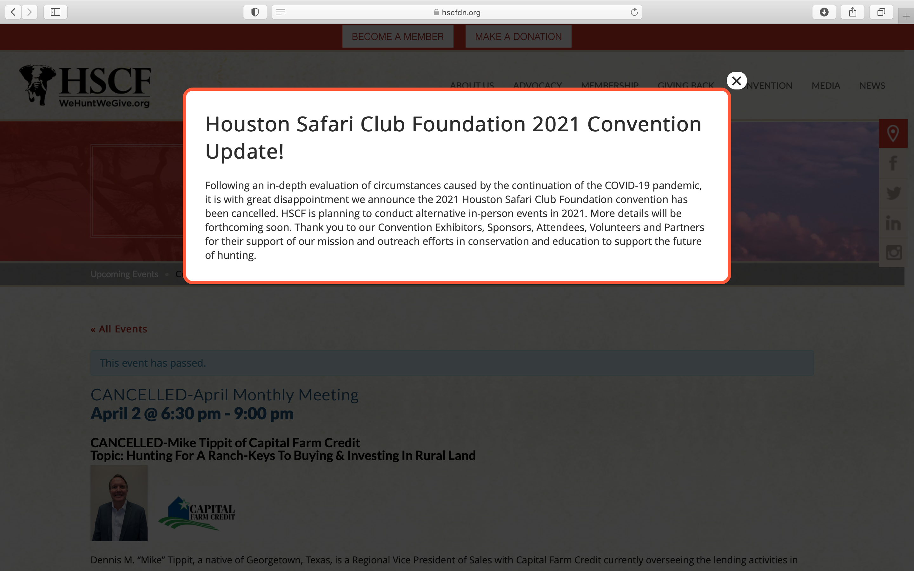This screenshot has height=571, width=914.
Task: Click the Become A Member button
Action: click(398, 36)
